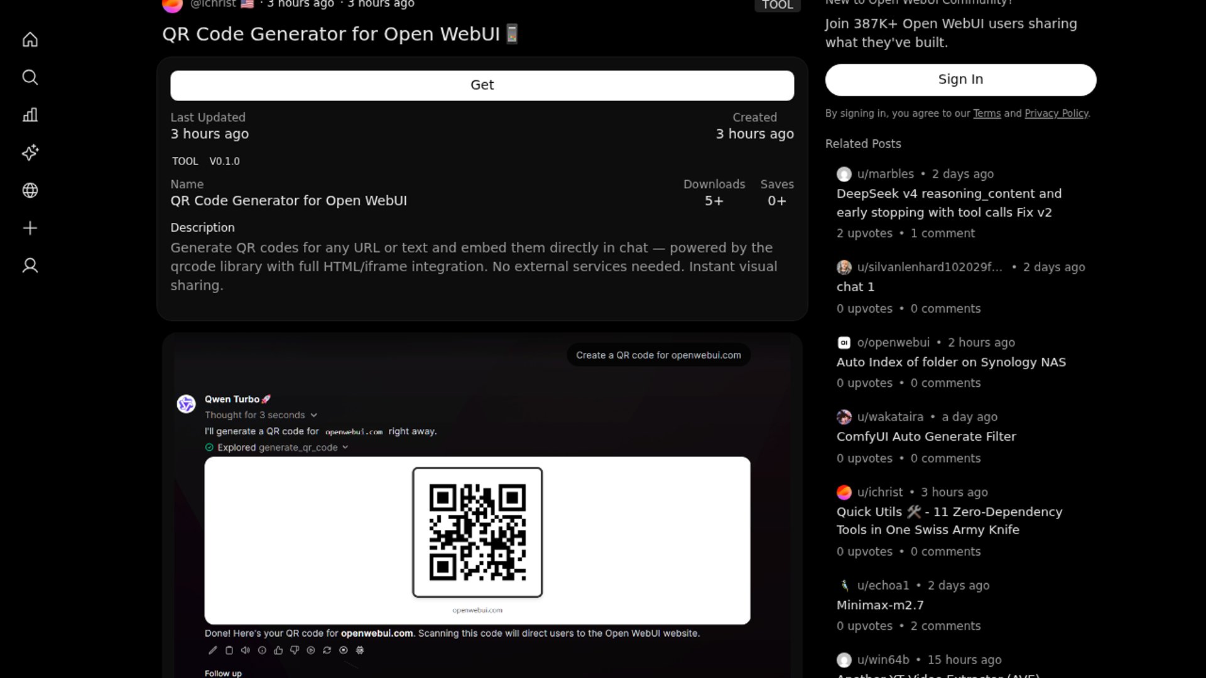This screenshot has width=1206, height=678.
Task: Click the QR code screenshot preview image
Action: [477, 532]
